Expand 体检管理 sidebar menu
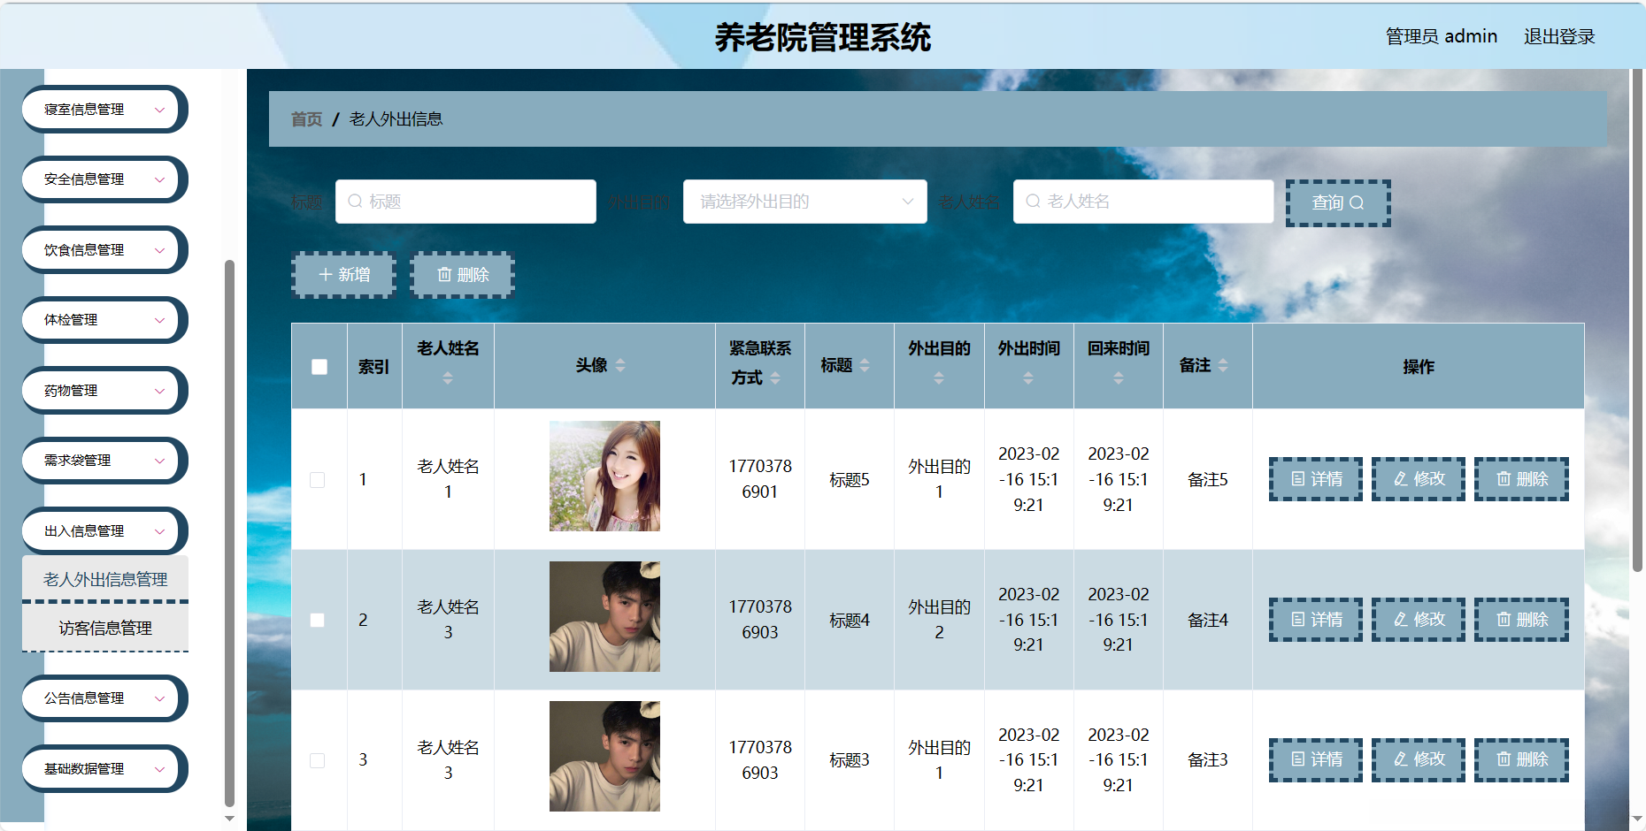 [104, 320]
